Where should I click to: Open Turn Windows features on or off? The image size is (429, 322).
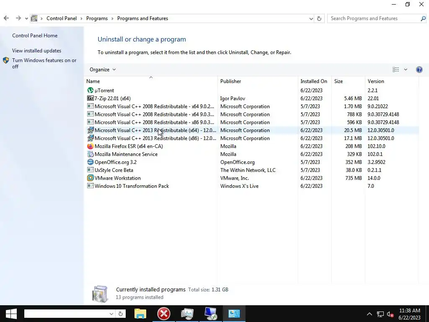pos(44,63)
